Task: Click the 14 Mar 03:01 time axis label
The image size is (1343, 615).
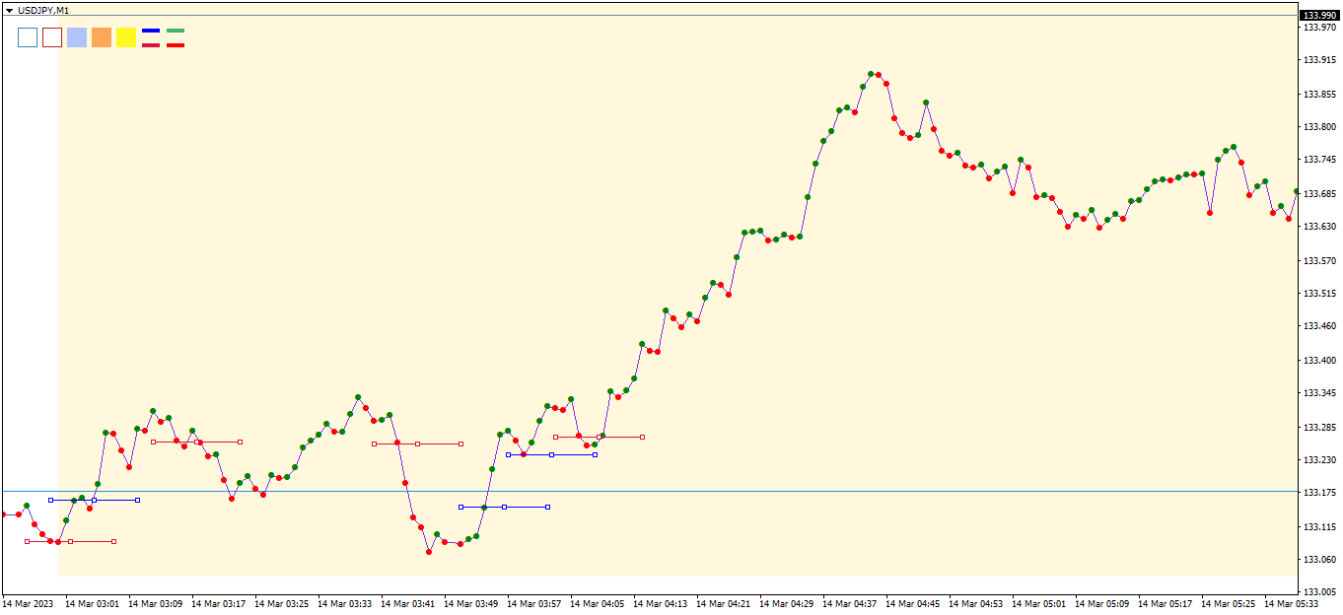Action: point(92,603)
